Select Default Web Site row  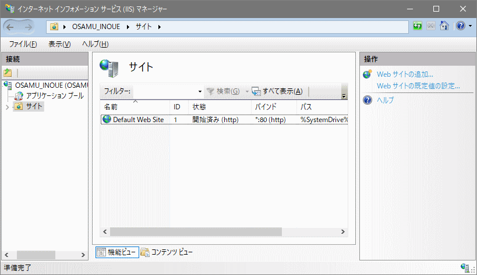click(224, 120)
